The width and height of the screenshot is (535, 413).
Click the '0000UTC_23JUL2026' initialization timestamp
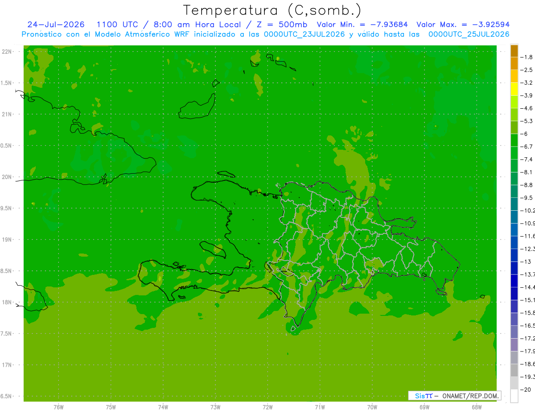click(304, 34)
